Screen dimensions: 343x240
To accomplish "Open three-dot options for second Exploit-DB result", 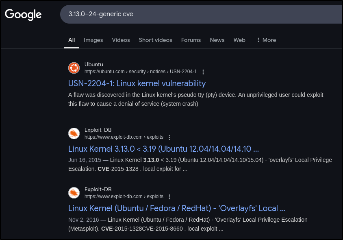I will pyautogui.click(x=169, y=137).
